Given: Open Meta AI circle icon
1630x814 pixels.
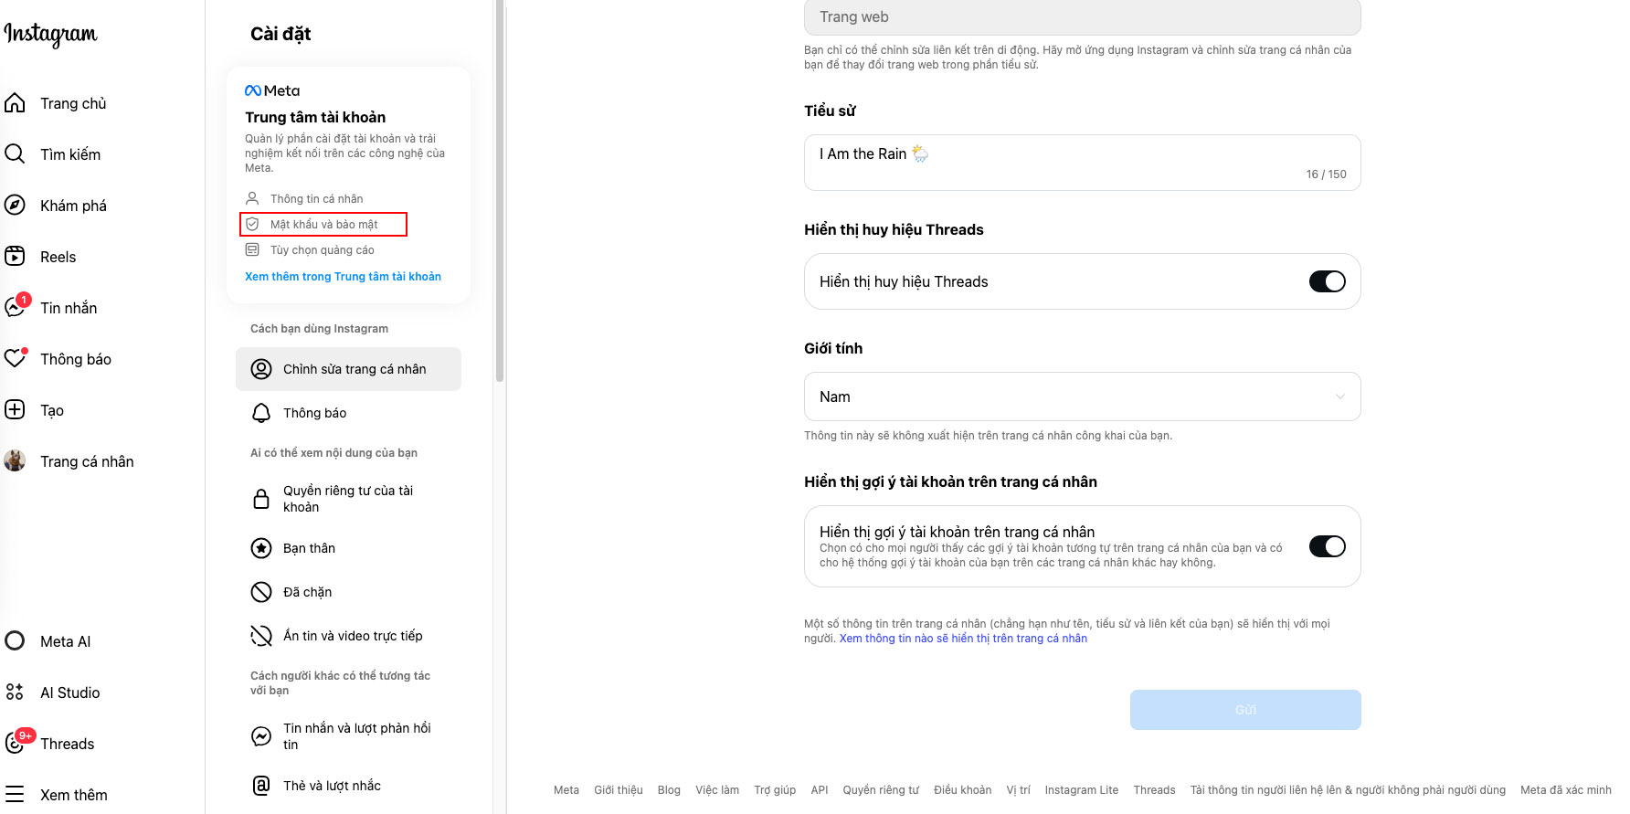Looking at the screenshot, I should click(x=15, y=641).
